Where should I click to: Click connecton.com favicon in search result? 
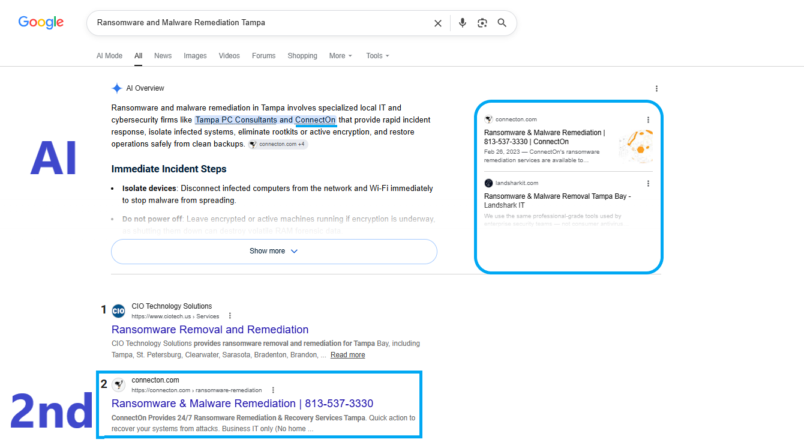(x=118, y=385)
